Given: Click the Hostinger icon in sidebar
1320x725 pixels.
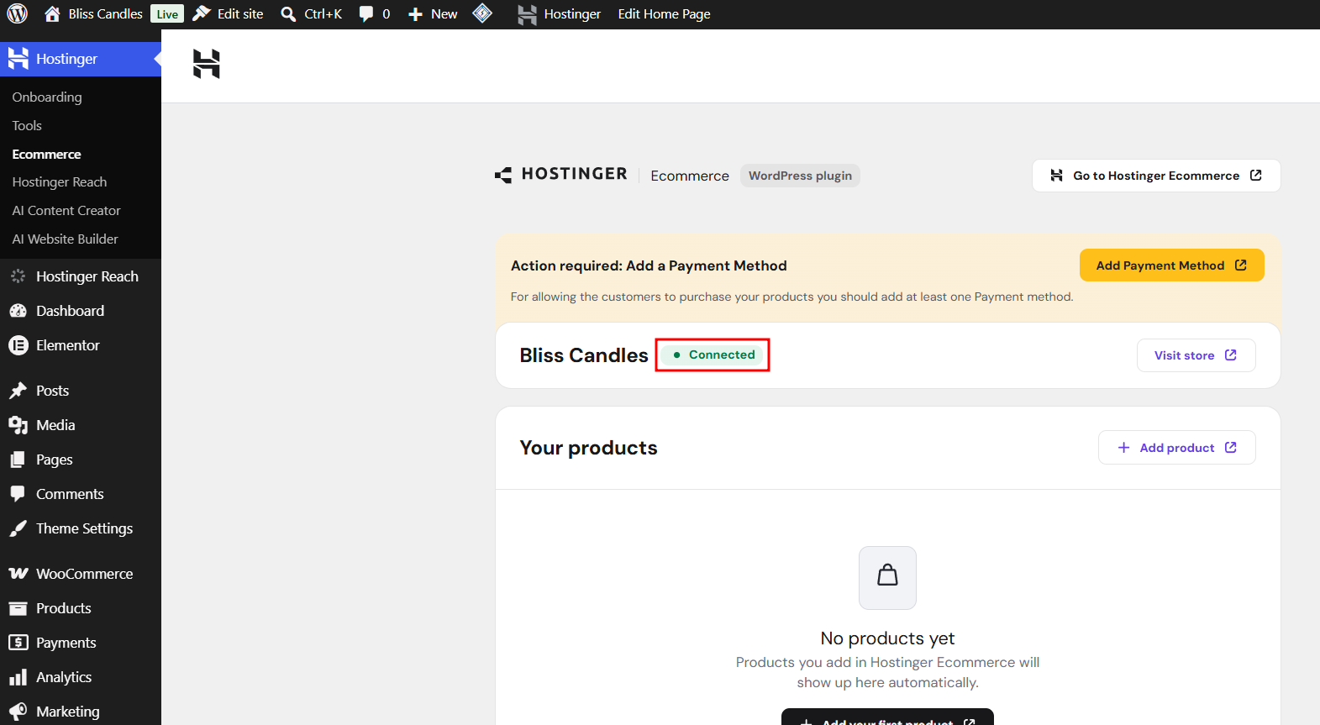Looking at the screenshot, I should [18, 58].
